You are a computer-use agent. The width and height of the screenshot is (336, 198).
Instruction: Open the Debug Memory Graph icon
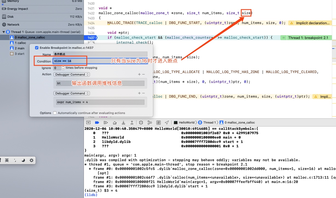click(150, 123)
